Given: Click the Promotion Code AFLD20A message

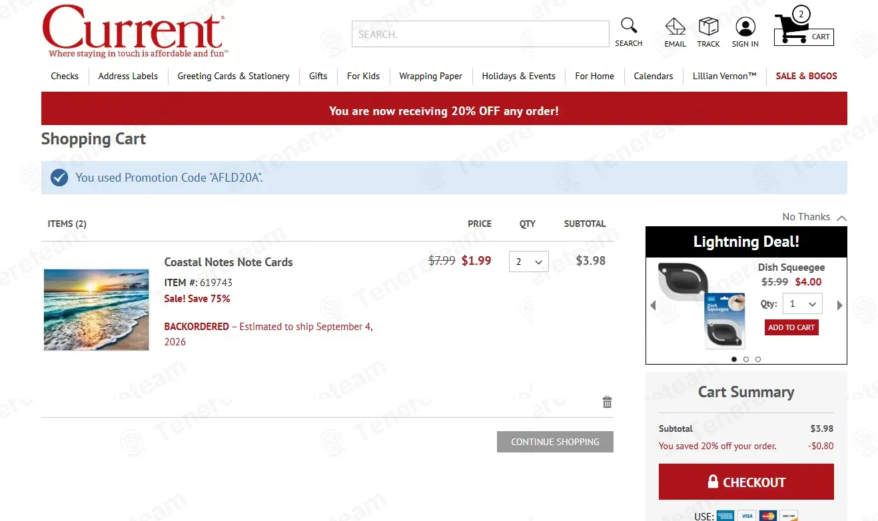Looking at the screenshot, I should coord(169,178).
